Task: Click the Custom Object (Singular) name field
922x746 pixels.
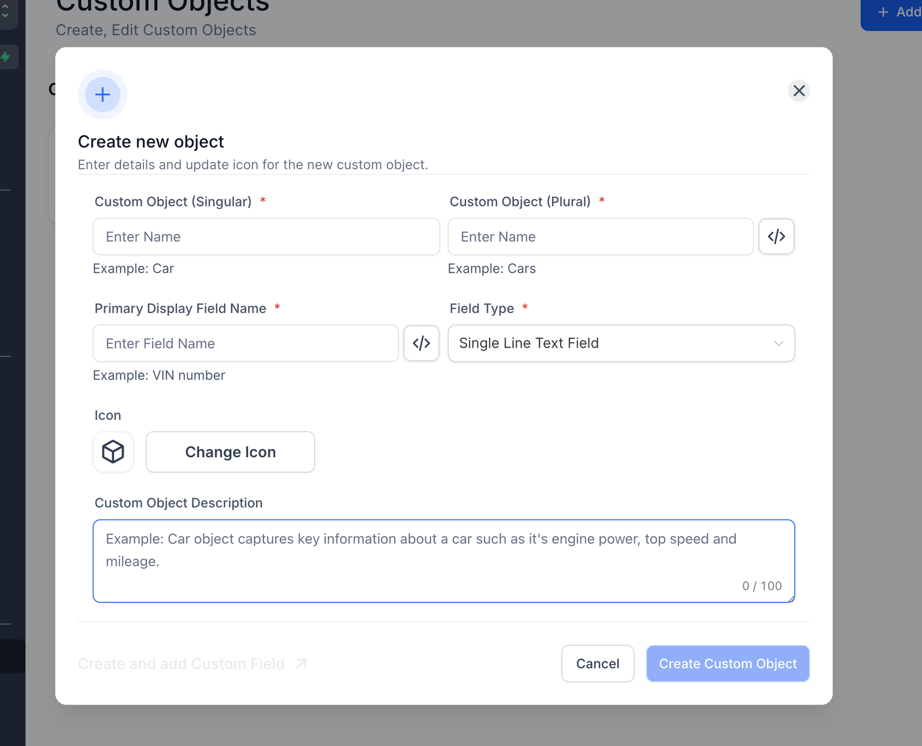Action: [x=266, y=236]
